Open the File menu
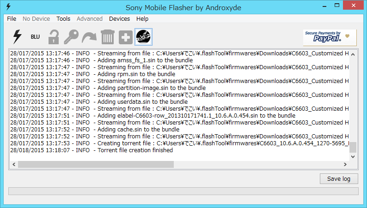The height and width of the screenshot is (208, 367). click(12, 18)
